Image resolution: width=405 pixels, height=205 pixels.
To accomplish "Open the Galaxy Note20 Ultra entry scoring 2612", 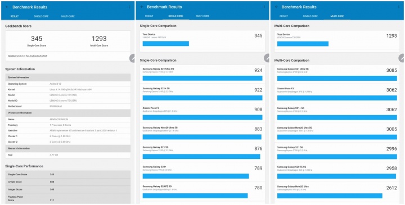I will (x=337, y=192).
